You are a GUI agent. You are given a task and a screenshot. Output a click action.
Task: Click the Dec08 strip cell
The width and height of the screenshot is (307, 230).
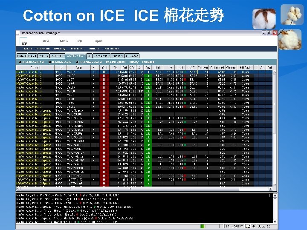pyautogui.click(x=79, y=106)
